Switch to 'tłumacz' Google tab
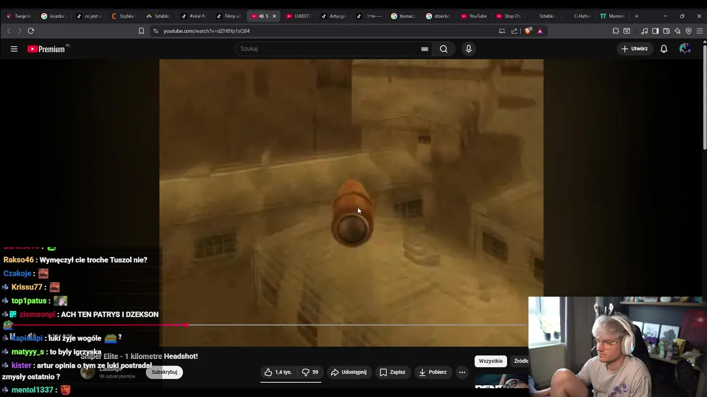 point(403,16)
